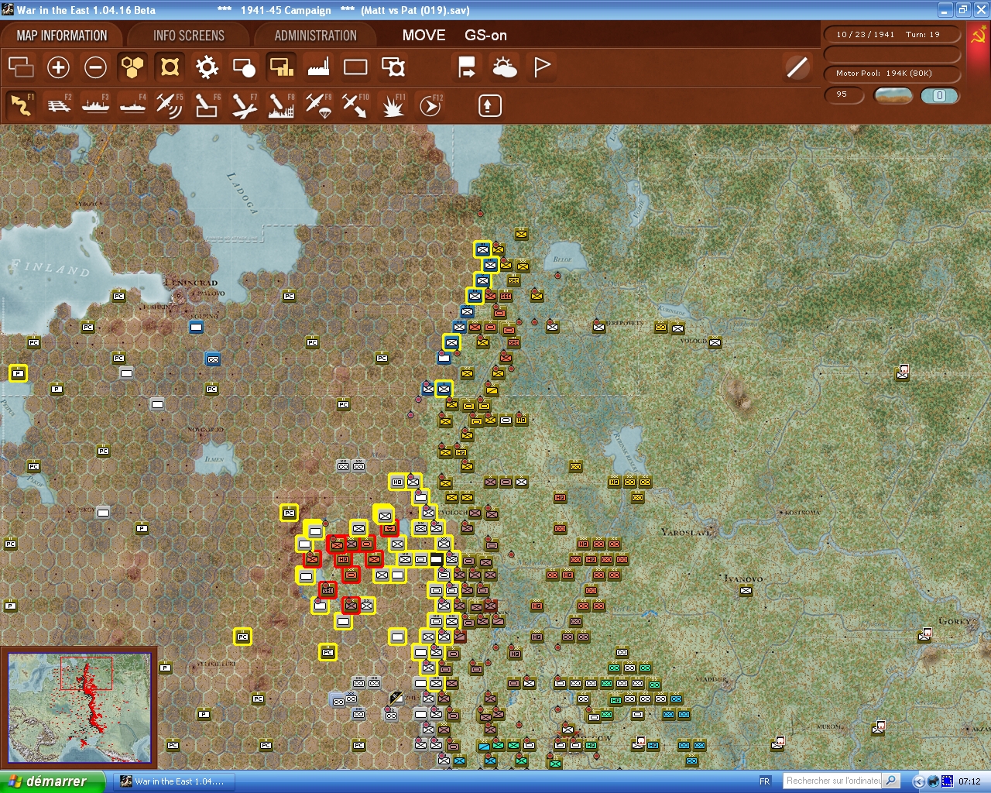Viewport: 991px width, 793px height.
Task: Click the up-arrow box icon
Action: (489, 105)
